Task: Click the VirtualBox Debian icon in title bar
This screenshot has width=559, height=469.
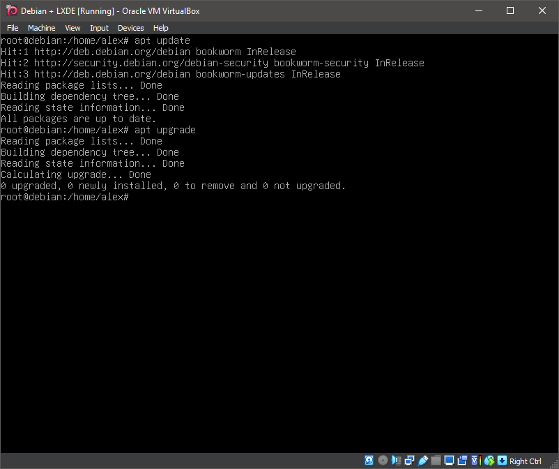Action: pos(10,10)
